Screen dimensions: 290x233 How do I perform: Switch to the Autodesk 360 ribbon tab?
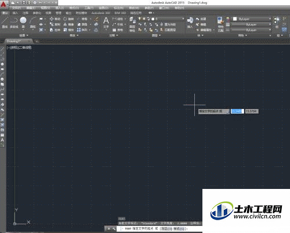101,13
